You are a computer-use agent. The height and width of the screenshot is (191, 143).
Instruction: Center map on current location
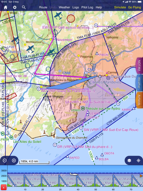click(x=138, y=160)
